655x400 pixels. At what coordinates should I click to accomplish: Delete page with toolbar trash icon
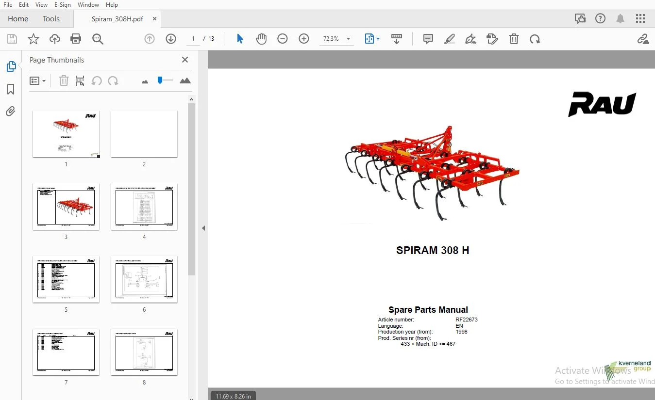coord(514,39)
